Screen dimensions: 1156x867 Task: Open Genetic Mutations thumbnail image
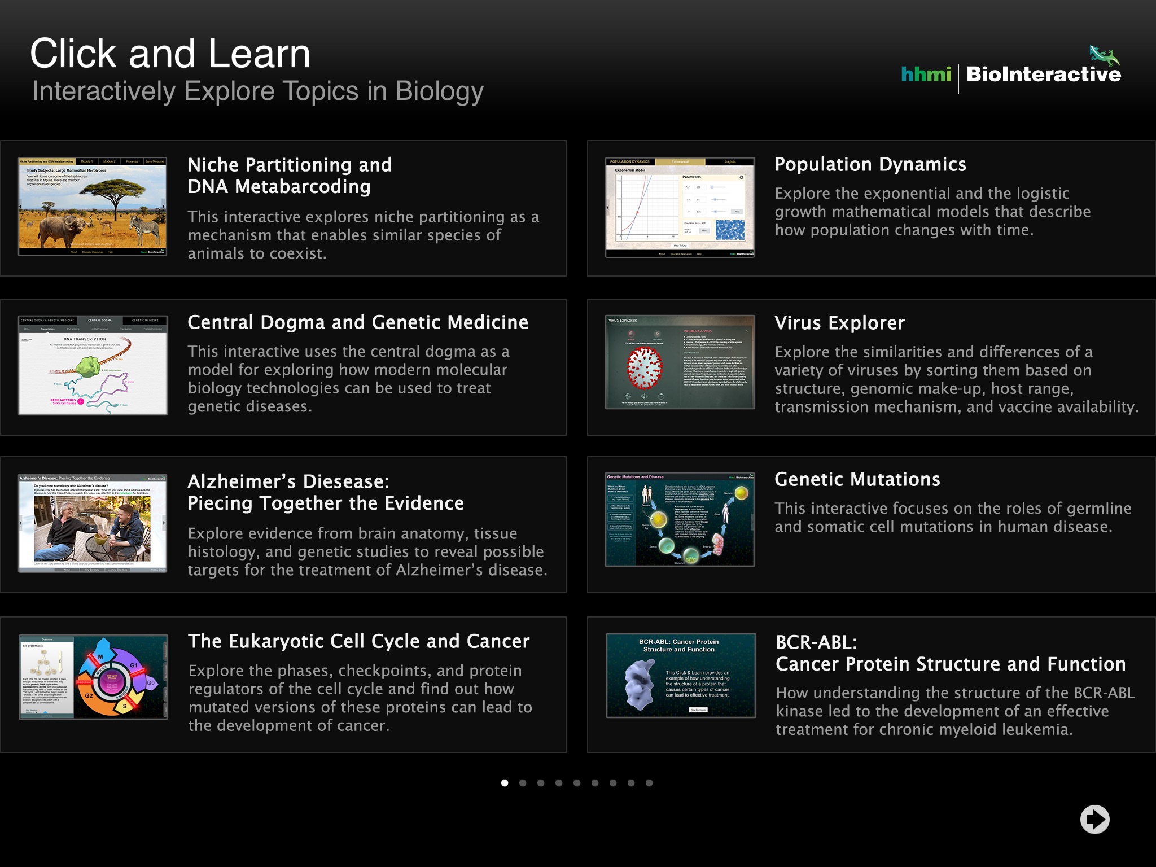[680, 520]
